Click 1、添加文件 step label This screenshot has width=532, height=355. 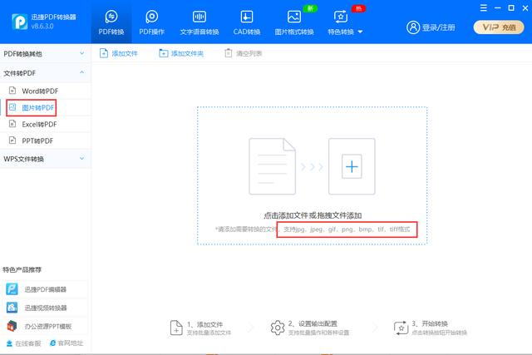coord(205,324)
